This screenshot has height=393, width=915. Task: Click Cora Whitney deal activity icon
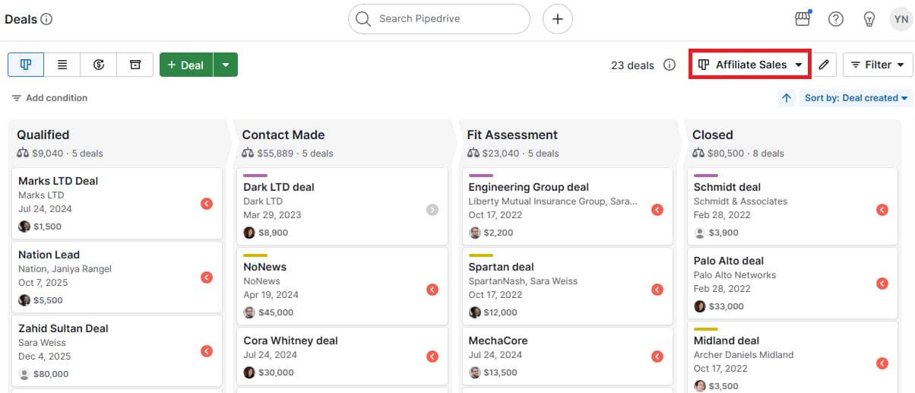coord(432,357)
